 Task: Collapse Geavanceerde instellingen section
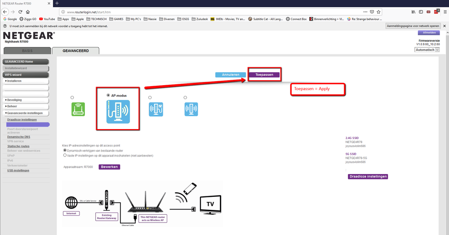click(x=26, y=113)
